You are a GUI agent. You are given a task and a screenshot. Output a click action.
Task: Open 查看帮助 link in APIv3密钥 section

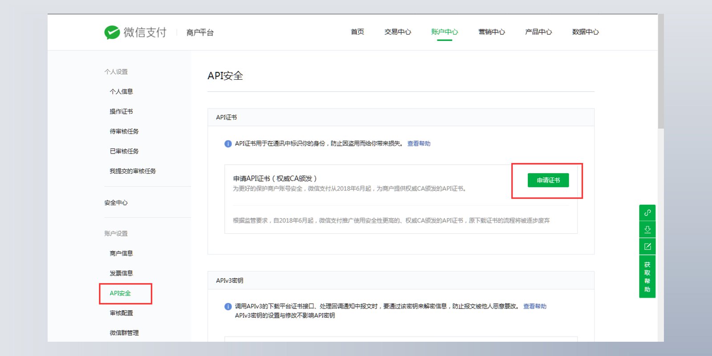pos(535,307)
